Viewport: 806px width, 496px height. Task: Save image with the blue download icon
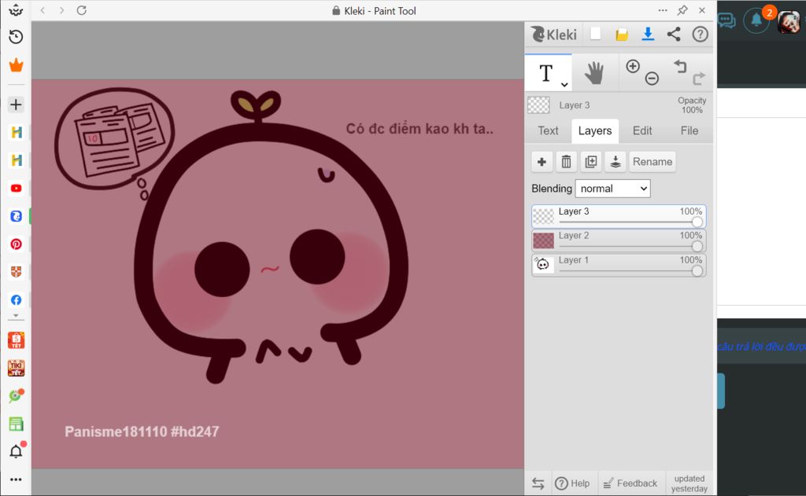pyautogui.click(x=648, y=34)
